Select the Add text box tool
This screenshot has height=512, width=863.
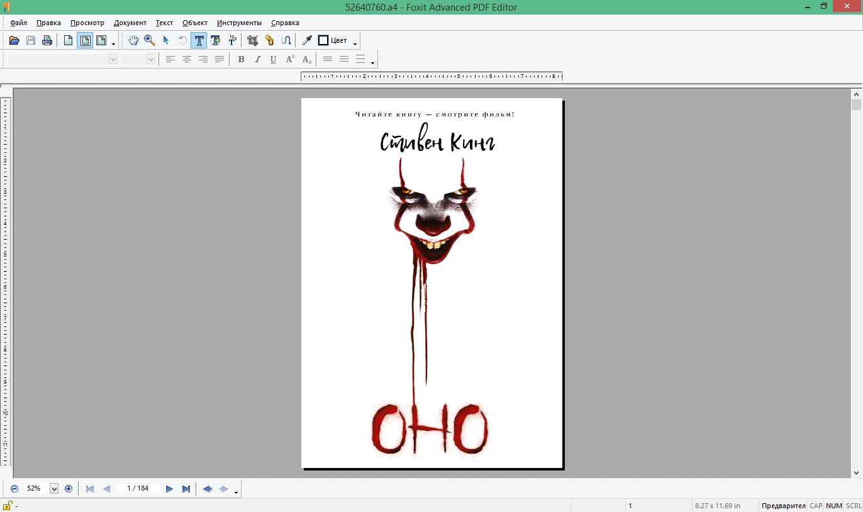pos(216,41)
